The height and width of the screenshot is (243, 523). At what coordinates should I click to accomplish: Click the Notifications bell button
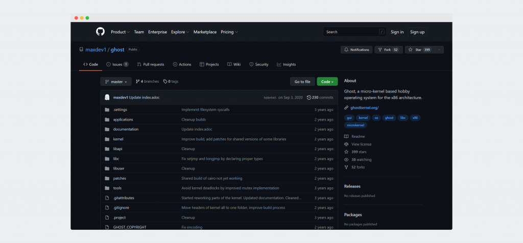356,50
